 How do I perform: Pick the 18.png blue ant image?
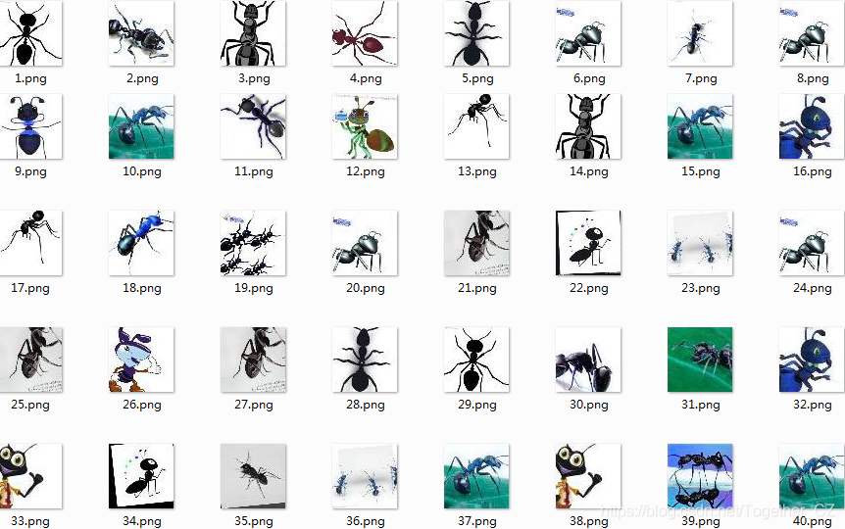click(141, 243)
